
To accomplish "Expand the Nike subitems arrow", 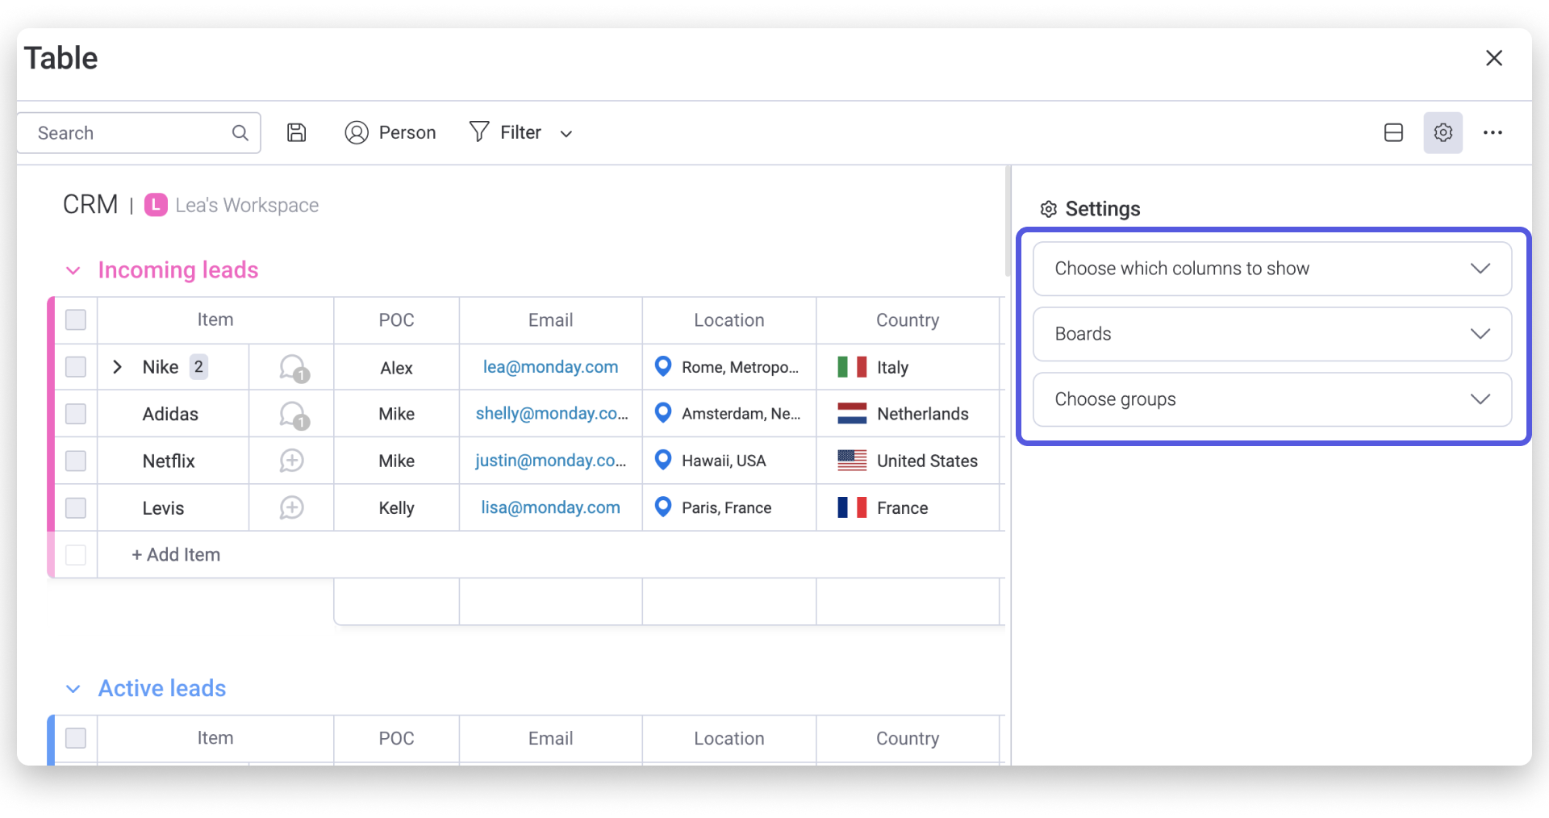I will (118, 367).
